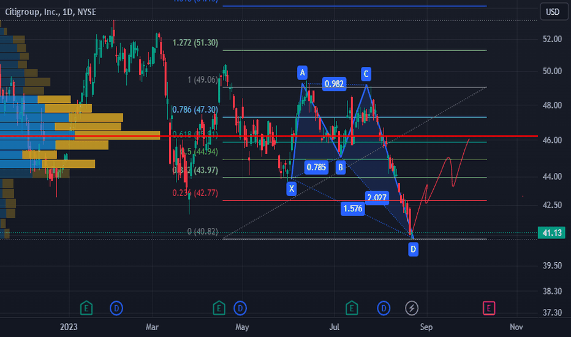This screenshot has height=337, width=571.
Task: Click the 38.30 price axis value
Action: (552, 291)
